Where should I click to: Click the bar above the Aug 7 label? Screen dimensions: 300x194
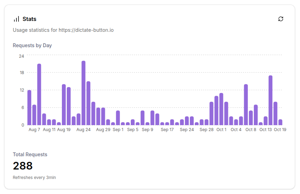[34, 115]
